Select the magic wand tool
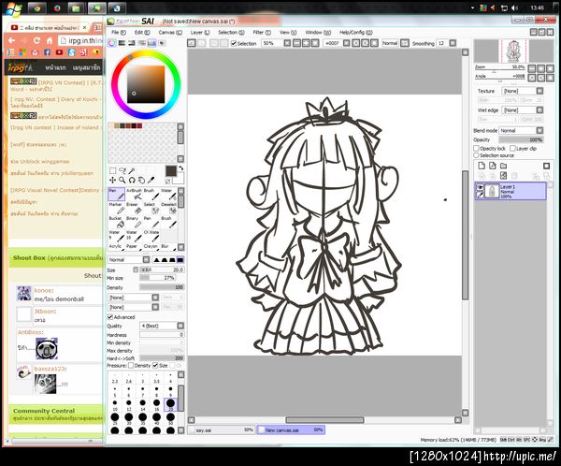 [x=132, y=171]
